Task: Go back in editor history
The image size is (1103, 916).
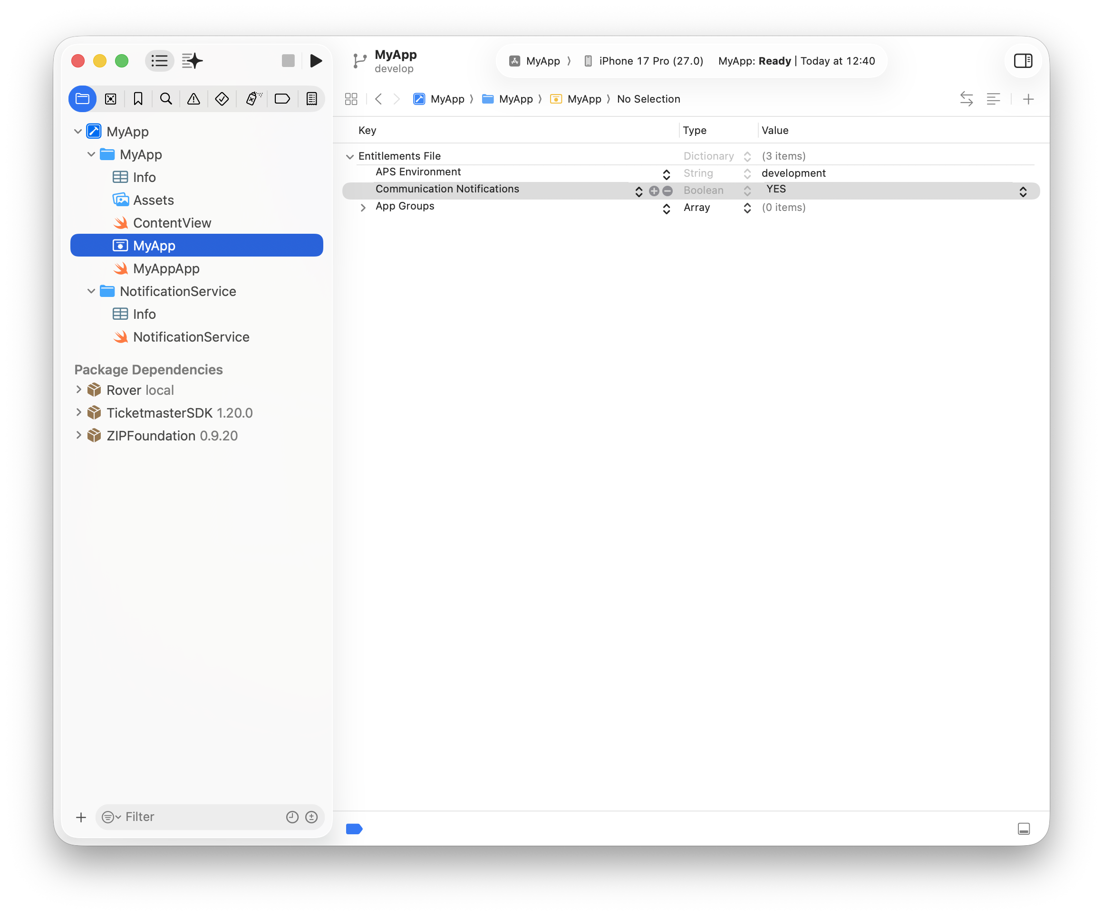Action: click(x=378, y=99)
